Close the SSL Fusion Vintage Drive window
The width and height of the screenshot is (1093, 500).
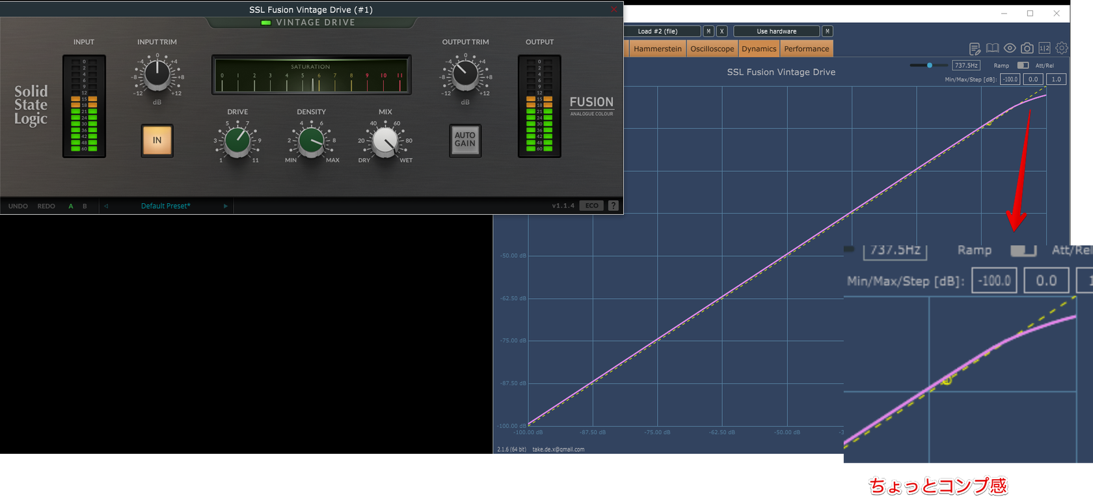point(614,9)
